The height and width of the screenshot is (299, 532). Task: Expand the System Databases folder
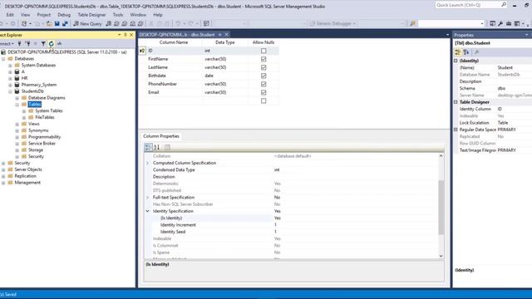tap(10, 65)
